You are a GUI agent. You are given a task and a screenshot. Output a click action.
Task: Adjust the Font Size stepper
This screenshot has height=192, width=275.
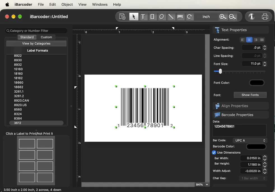tap(265, 64)
